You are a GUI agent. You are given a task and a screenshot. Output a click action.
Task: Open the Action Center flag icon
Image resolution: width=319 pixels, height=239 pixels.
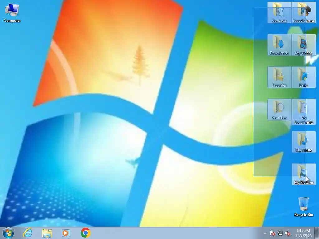tap(273, 233)
